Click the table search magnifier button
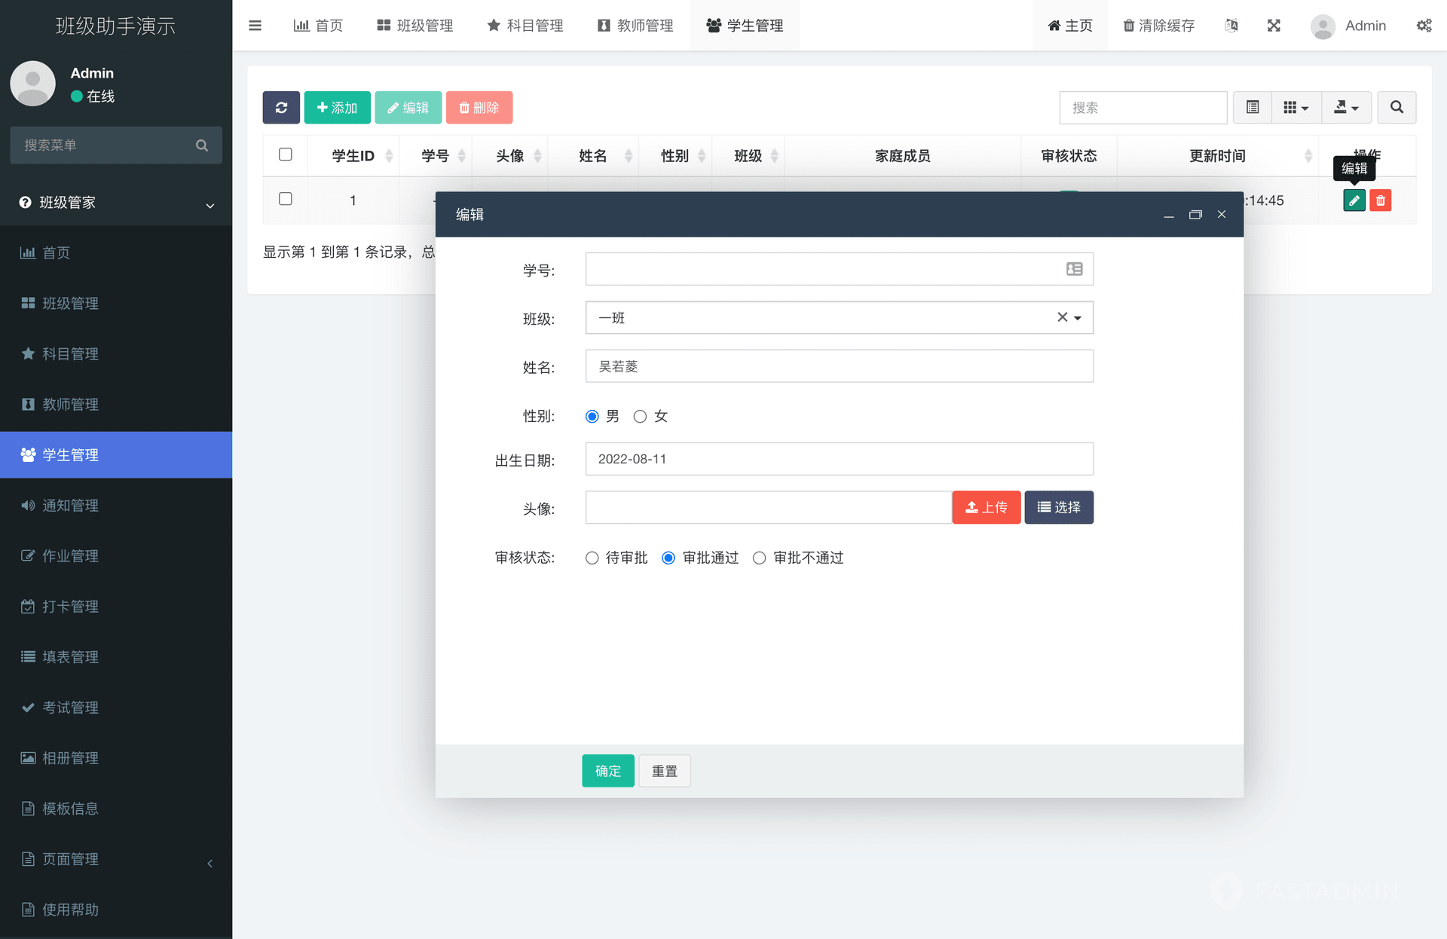 (1397, 108)
